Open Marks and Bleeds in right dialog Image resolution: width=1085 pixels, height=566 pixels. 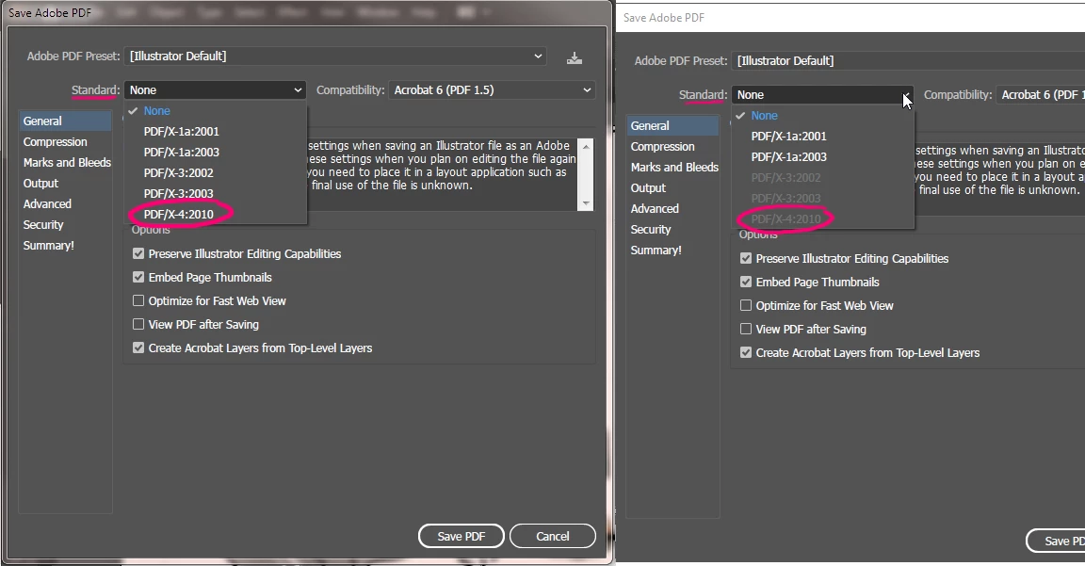674,168
